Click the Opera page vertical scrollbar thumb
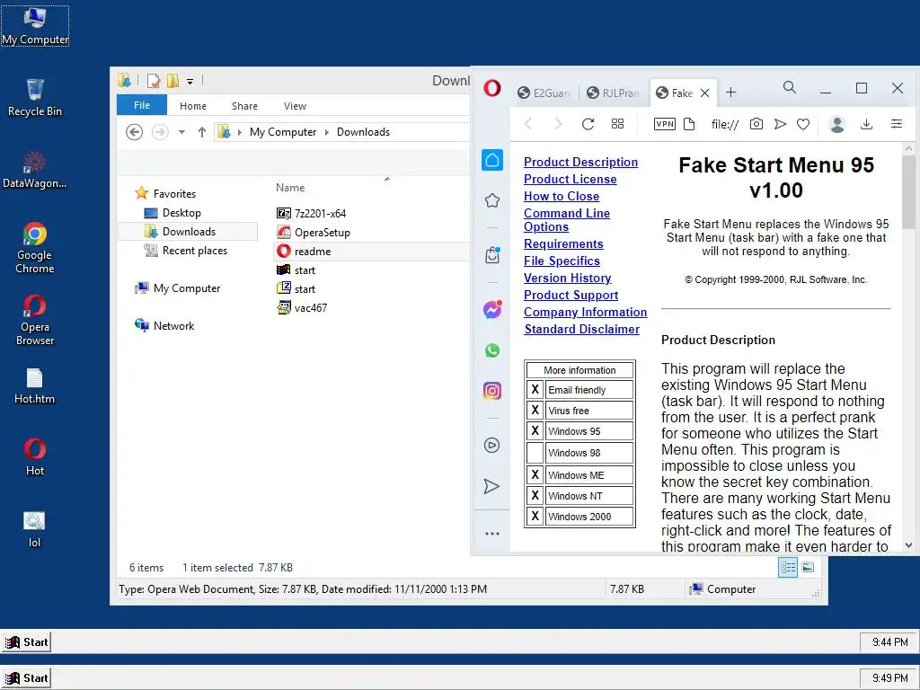 point(908,192)
